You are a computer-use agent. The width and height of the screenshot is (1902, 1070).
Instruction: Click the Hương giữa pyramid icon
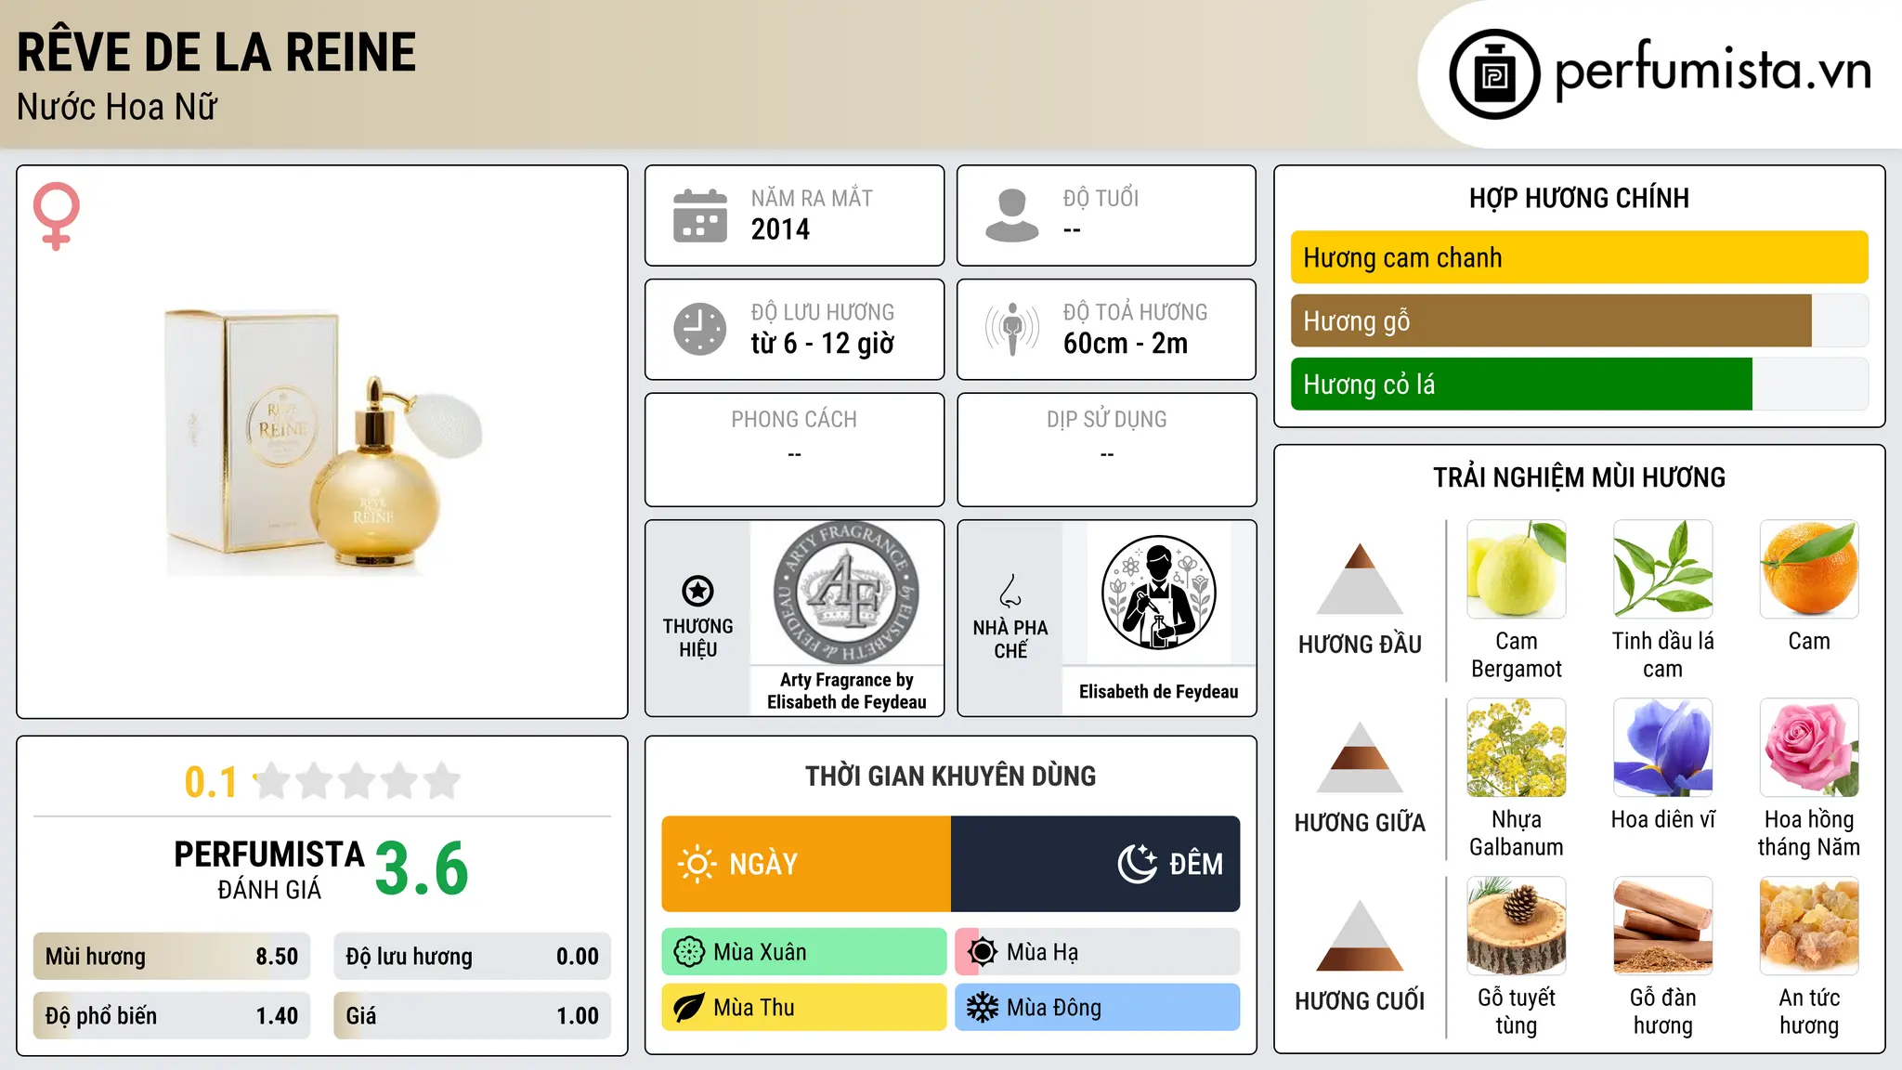pyautogui.click(x=1360, y=757)
